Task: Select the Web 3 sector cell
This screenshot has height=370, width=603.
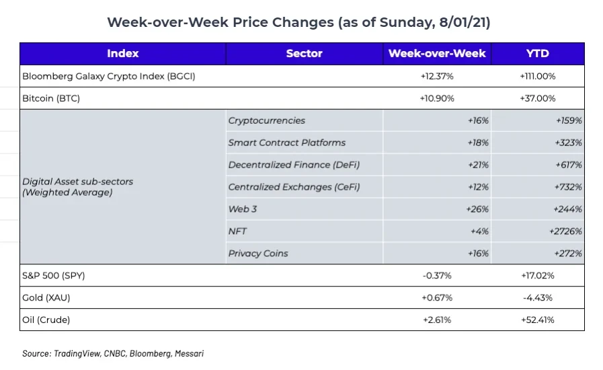Action: coord(242,209)
